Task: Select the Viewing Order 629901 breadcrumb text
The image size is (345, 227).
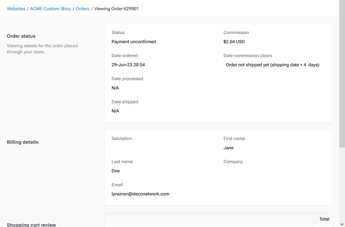Action: (x=116, y=8)
